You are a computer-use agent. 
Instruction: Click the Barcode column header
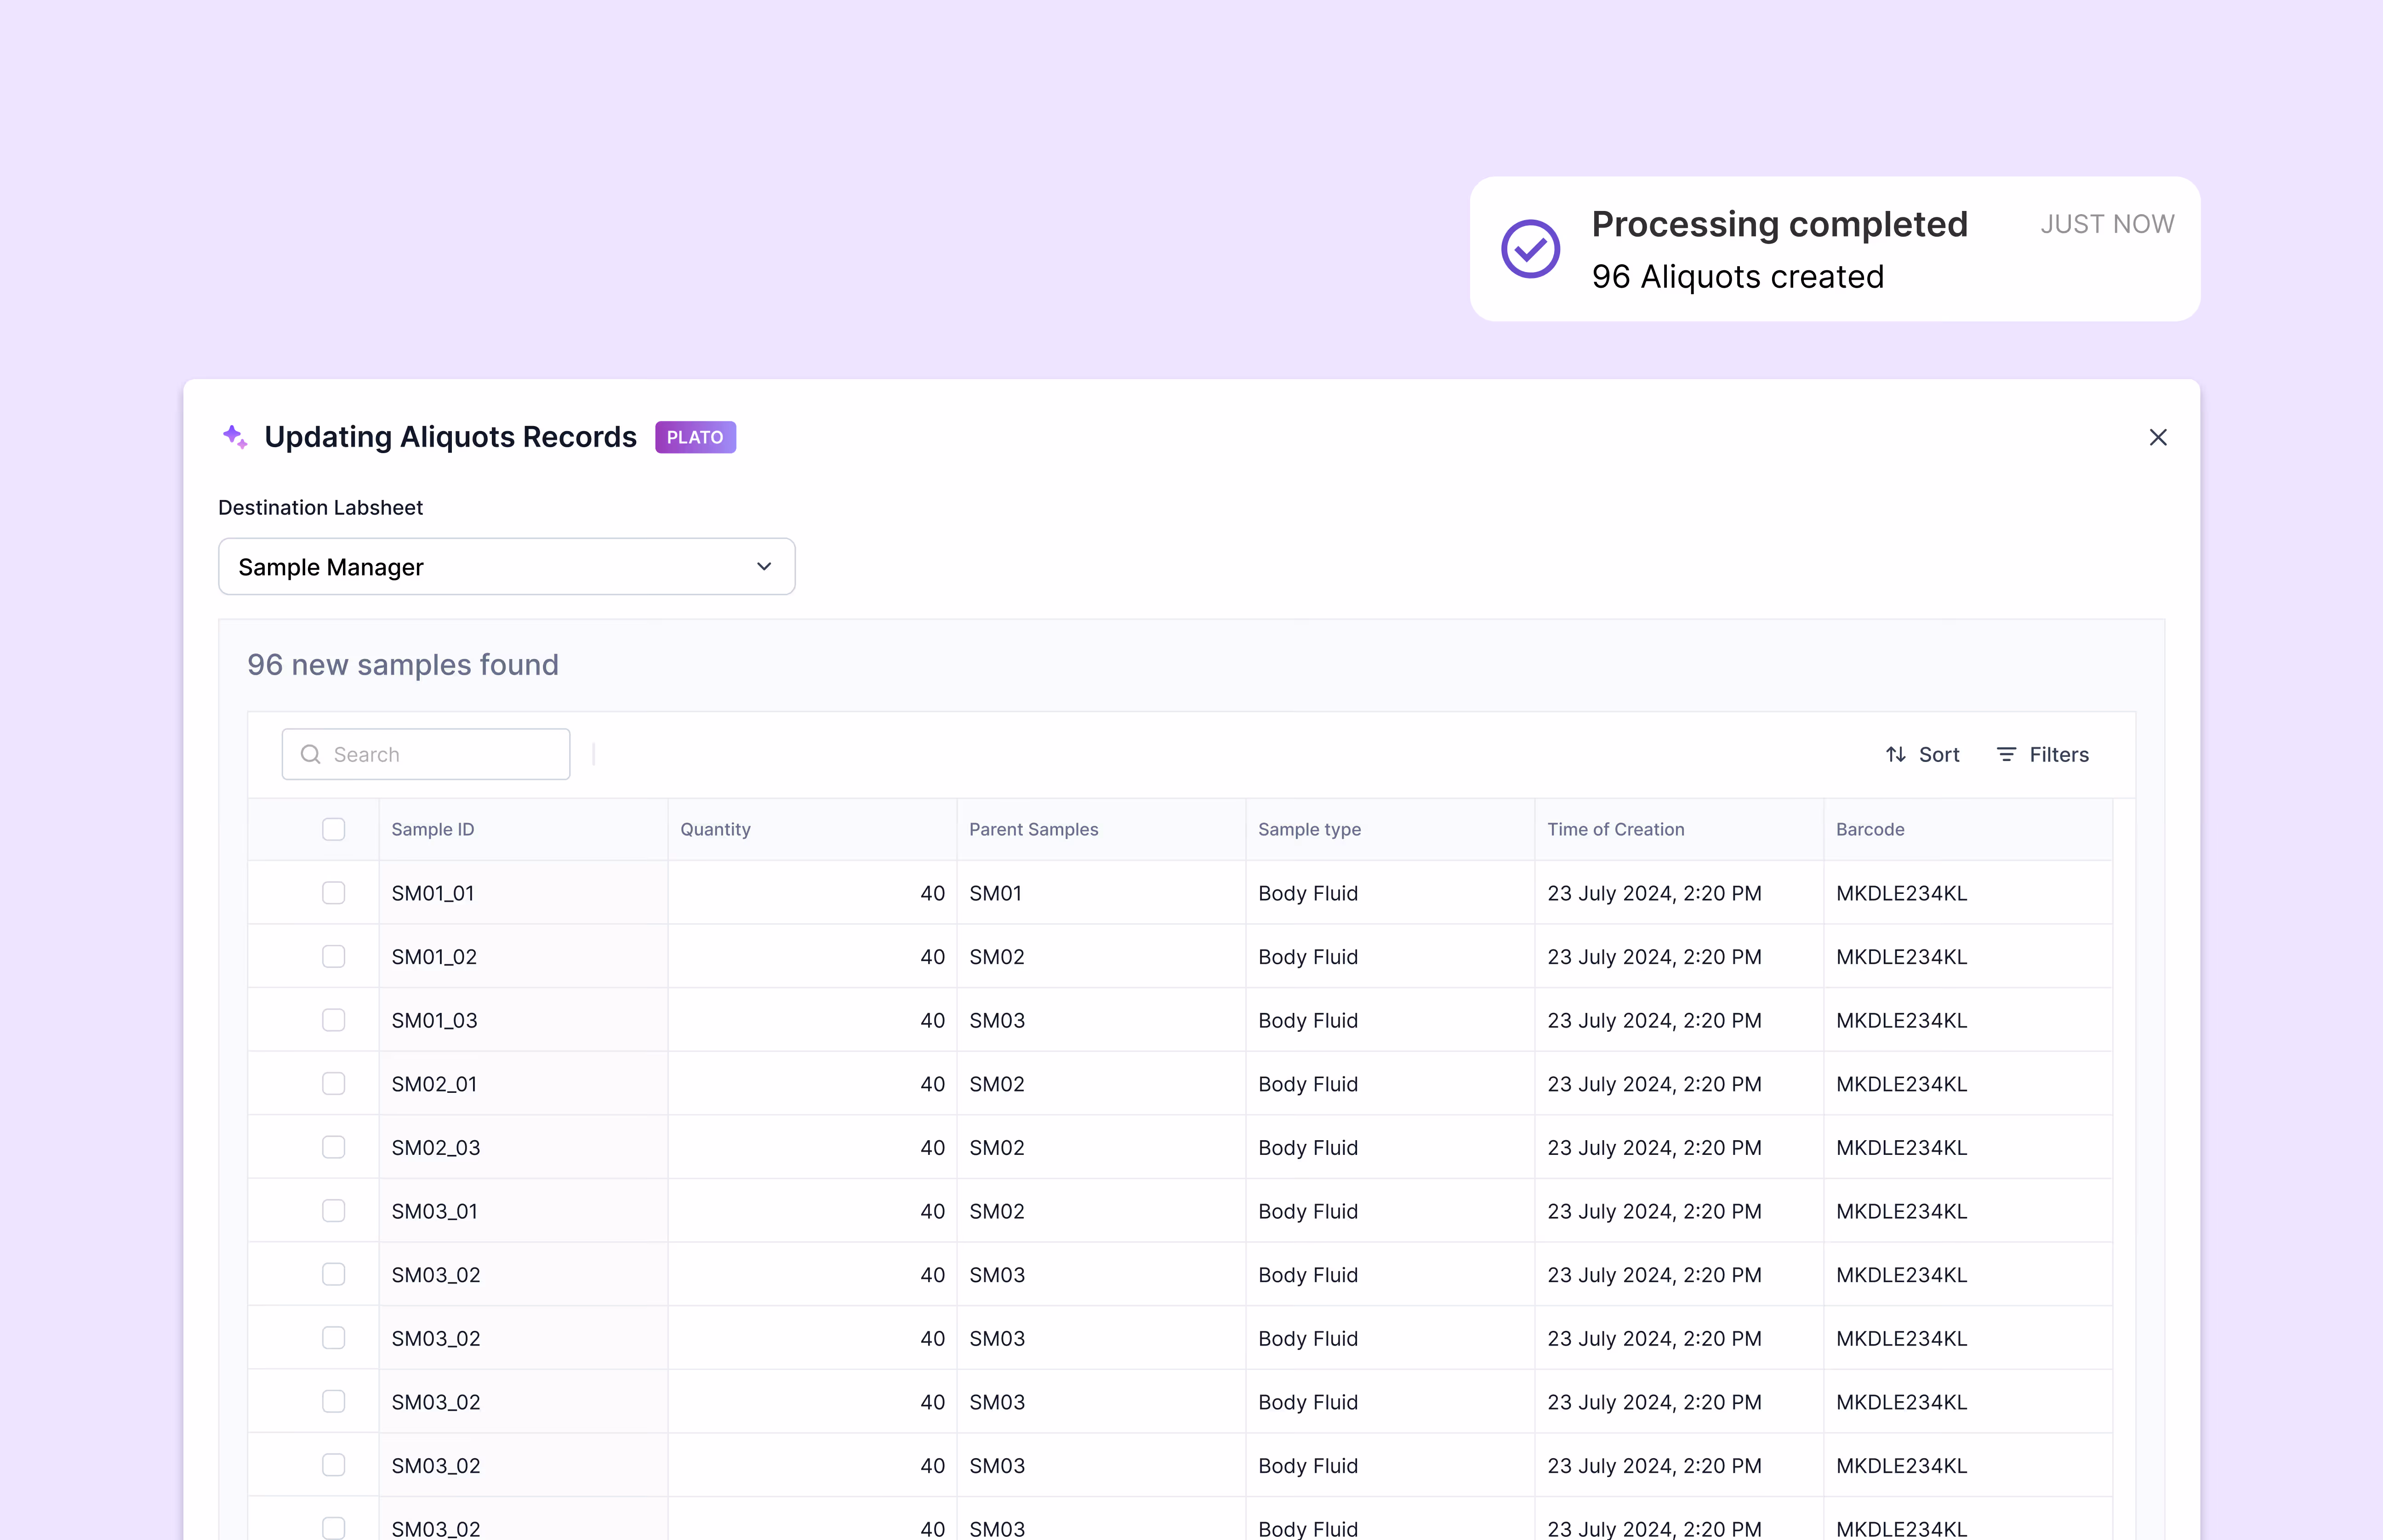pos(1870,829)
